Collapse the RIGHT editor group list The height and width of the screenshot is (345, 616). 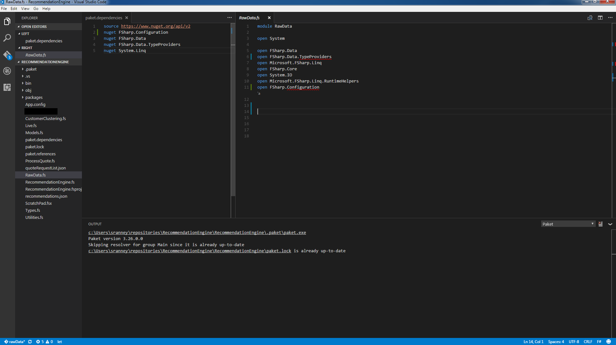[49, 48]
